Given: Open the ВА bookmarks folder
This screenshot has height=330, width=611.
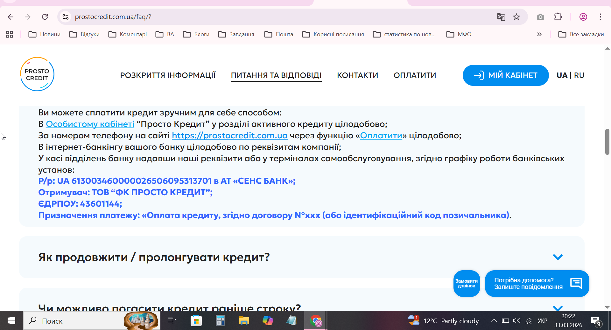Looking at the screenshot, I should pyautogui.click(x=165, y=34).
